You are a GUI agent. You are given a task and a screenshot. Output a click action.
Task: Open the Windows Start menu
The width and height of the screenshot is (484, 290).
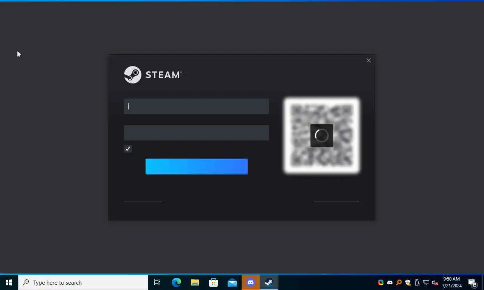pyautogui.click(x=9, y=282)
